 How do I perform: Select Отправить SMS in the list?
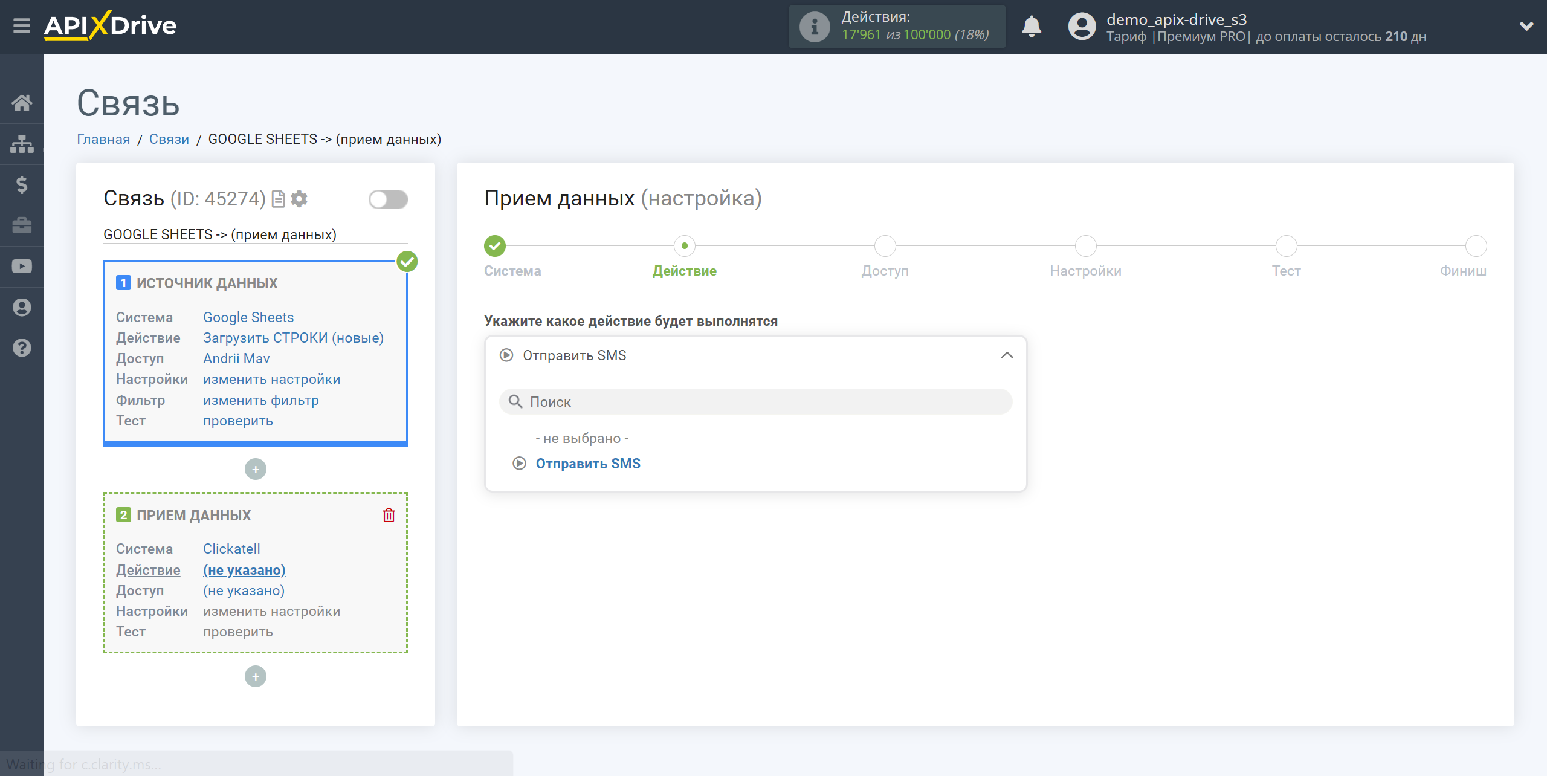point(588,464)
